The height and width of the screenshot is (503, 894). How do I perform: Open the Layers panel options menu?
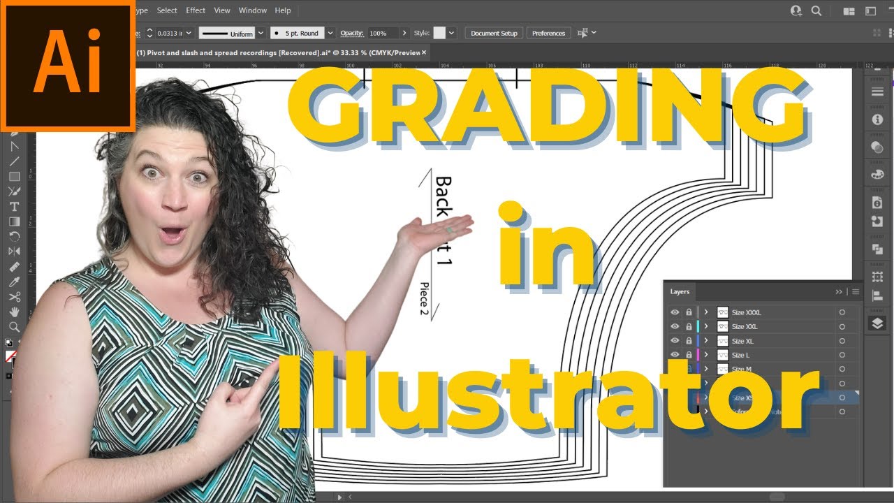coord(856,292)
